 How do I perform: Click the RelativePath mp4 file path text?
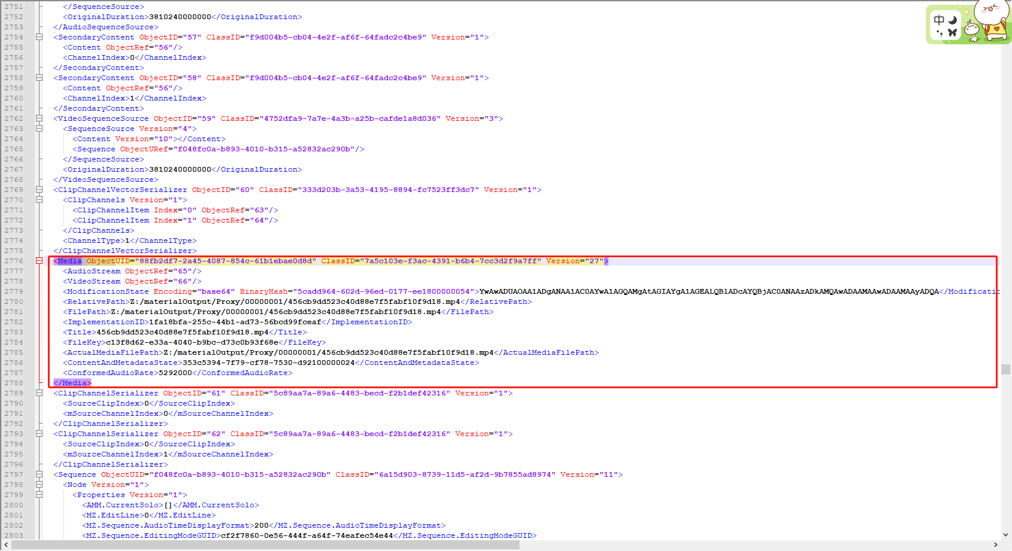coord(257,302)
